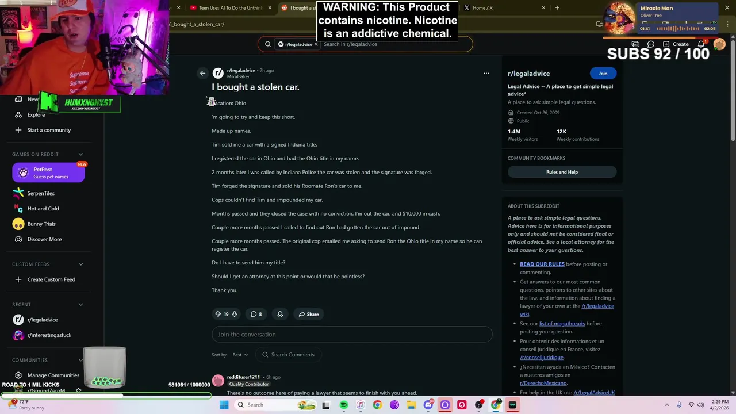The height and width of the screenshot is (414, 736).
Task: Open Manage Communities
Action: [48, 375]
